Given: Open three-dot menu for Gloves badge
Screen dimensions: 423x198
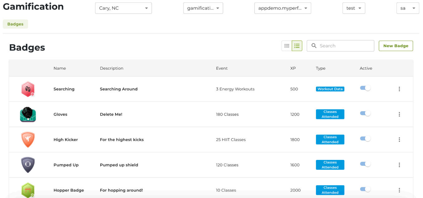Looking at the screenshot, I should [x=399, y=114].
